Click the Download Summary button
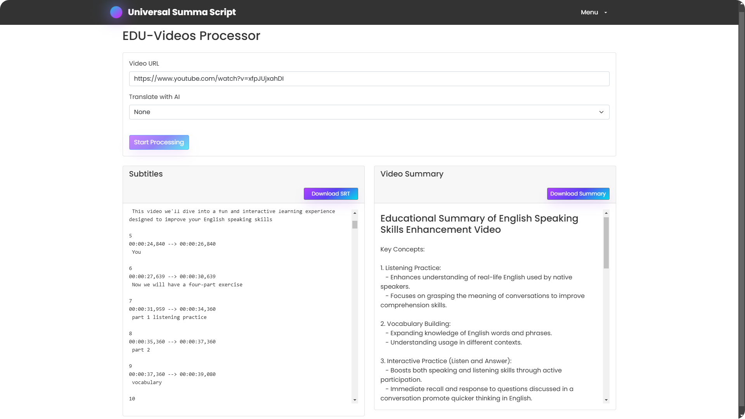Image resolution: width=745 pixels, height=419 pixels. pyautogui.click(x=578, y=194)
